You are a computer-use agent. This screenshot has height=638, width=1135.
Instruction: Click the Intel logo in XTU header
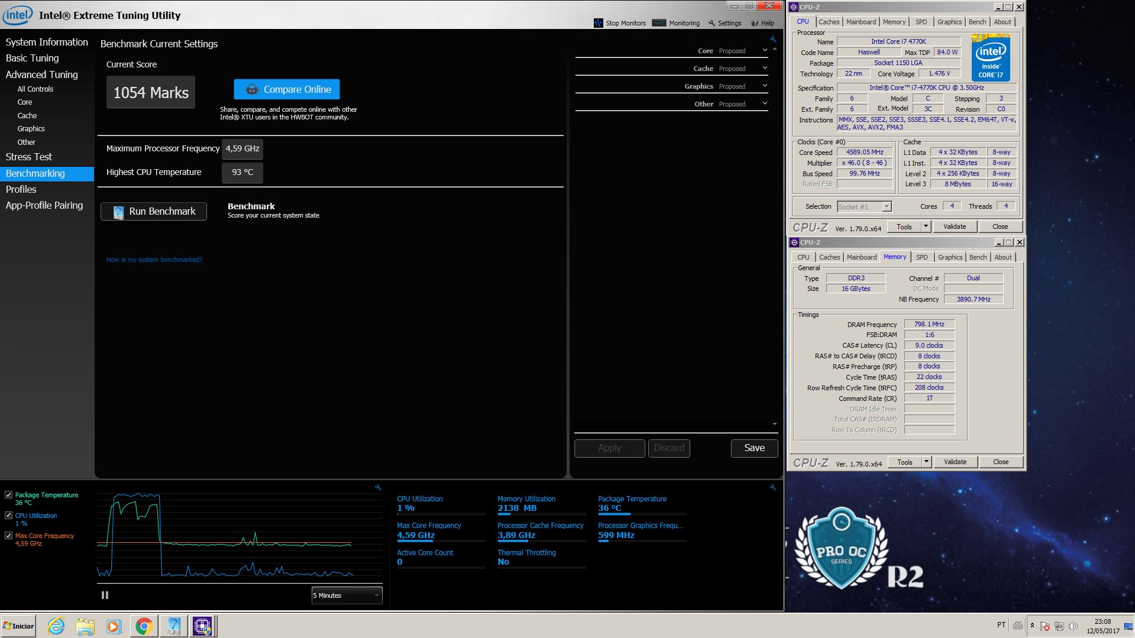click(x=17, y=15)
